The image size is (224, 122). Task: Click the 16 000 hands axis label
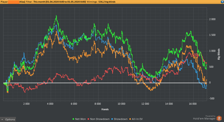[x=193, y=104]
